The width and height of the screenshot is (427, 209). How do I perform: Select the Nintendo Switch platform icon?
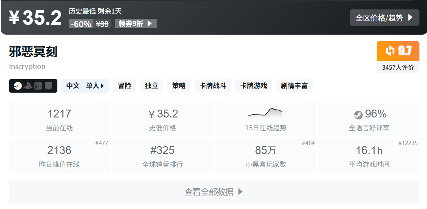38,86
